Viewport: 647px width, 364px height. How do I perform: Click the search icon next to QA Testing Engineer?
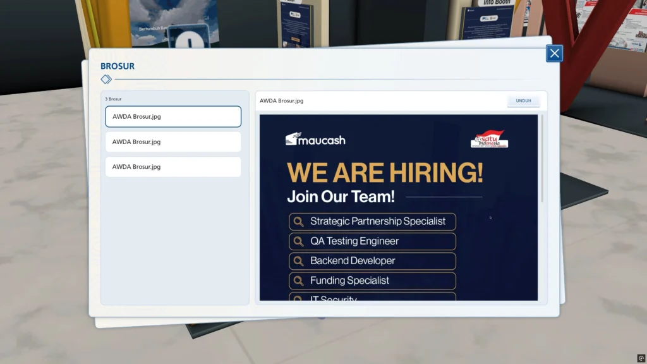pyautogui.click(x=298, y=241)
